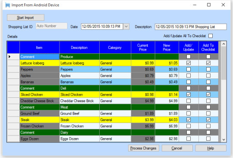Screen dimensions: 233x158
Task: Click the Category column header
Action: click(115, 48)
